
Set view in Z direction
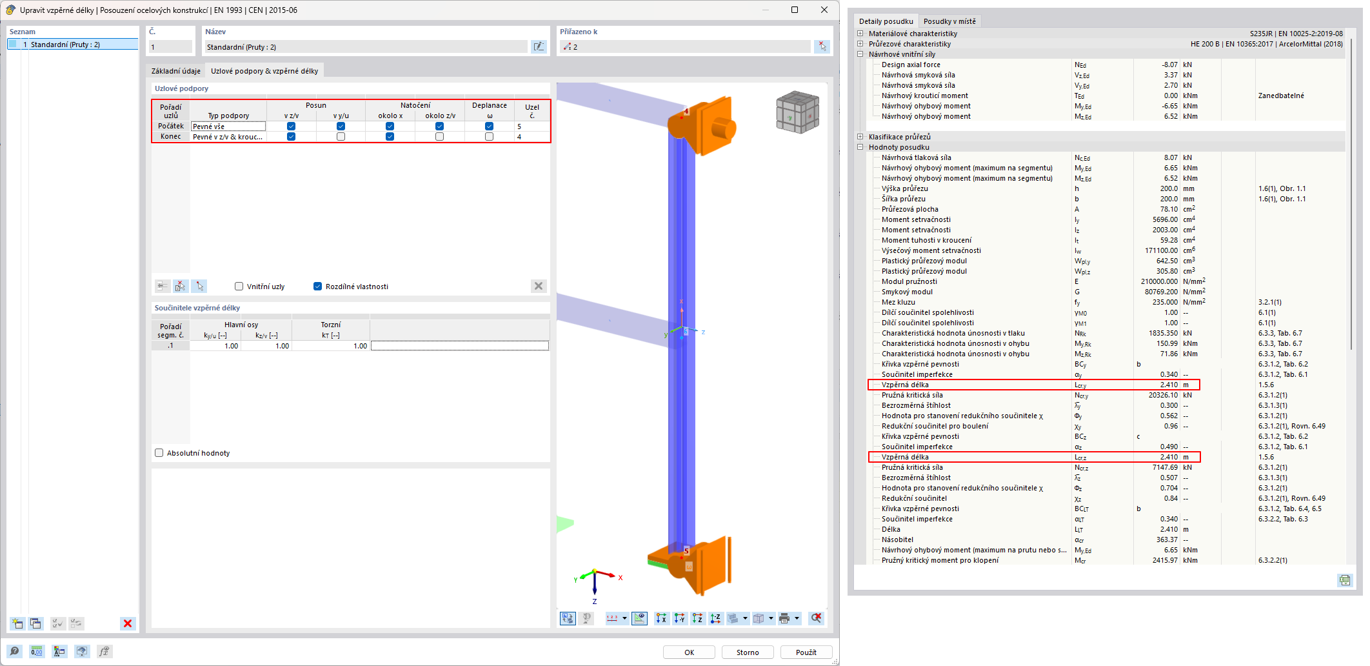(697, 618)
